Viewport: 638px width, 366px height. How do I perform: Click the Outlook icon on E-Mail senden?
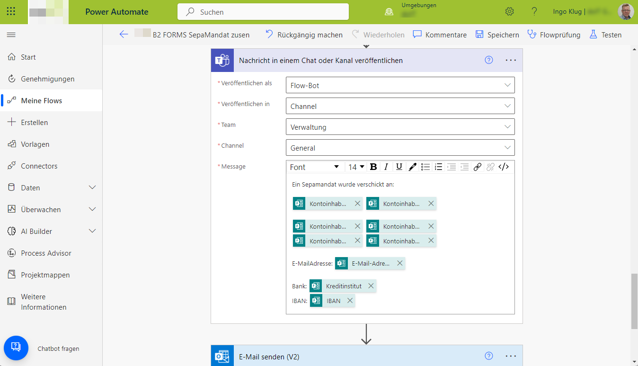coord(222,356)
